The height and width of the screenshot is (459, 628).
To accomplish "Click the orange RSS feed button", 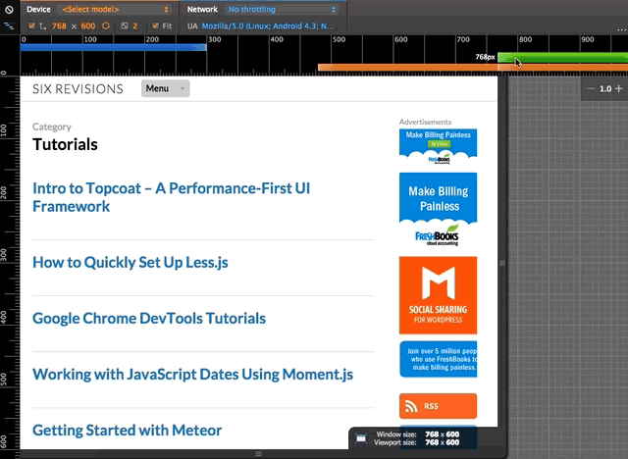I will [x=438, y=406].
